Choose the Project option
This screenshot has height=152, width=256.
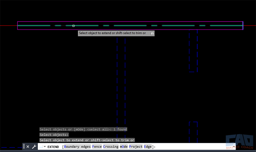[136, 147]
